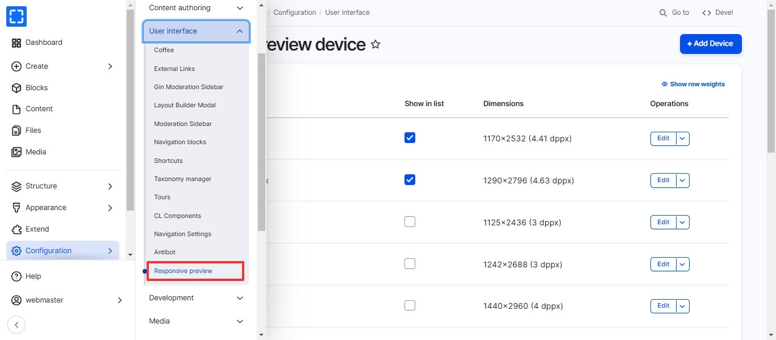Viewport: 776px width, 340px height.
Task: Enable Show in list for 1125×2436 device
Action: pyautogui.click(x=410, y=222)
